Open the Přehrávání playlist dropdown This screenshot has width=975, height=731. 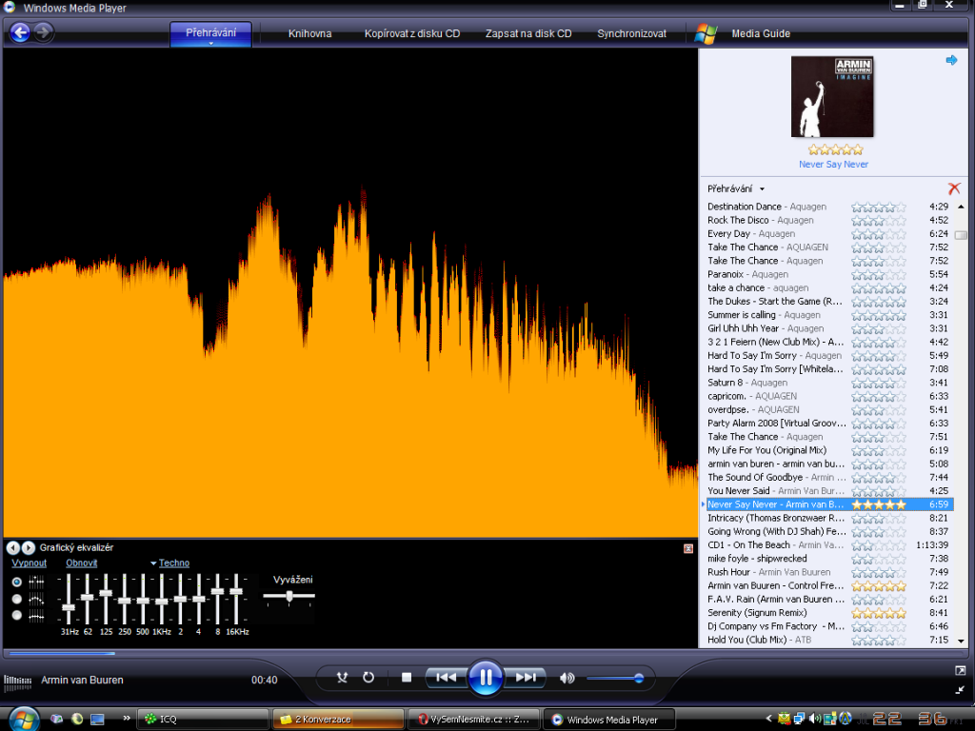tap(736, 189)
